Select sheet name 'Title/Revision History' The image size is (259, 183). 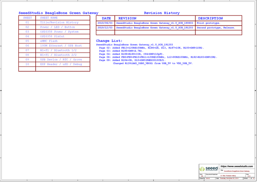[59, 22]
